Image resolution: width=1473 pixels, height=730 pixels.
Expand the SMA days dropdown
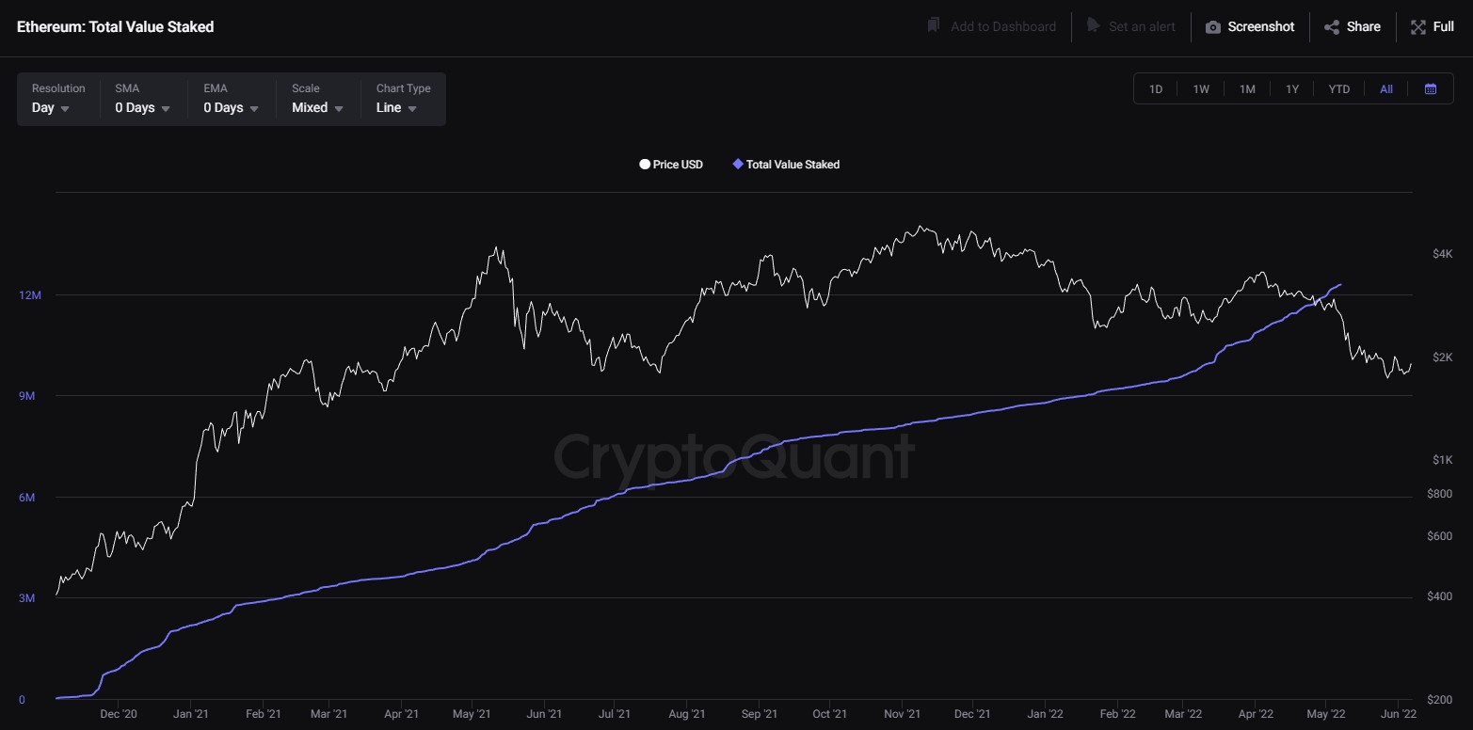point(141,107)
